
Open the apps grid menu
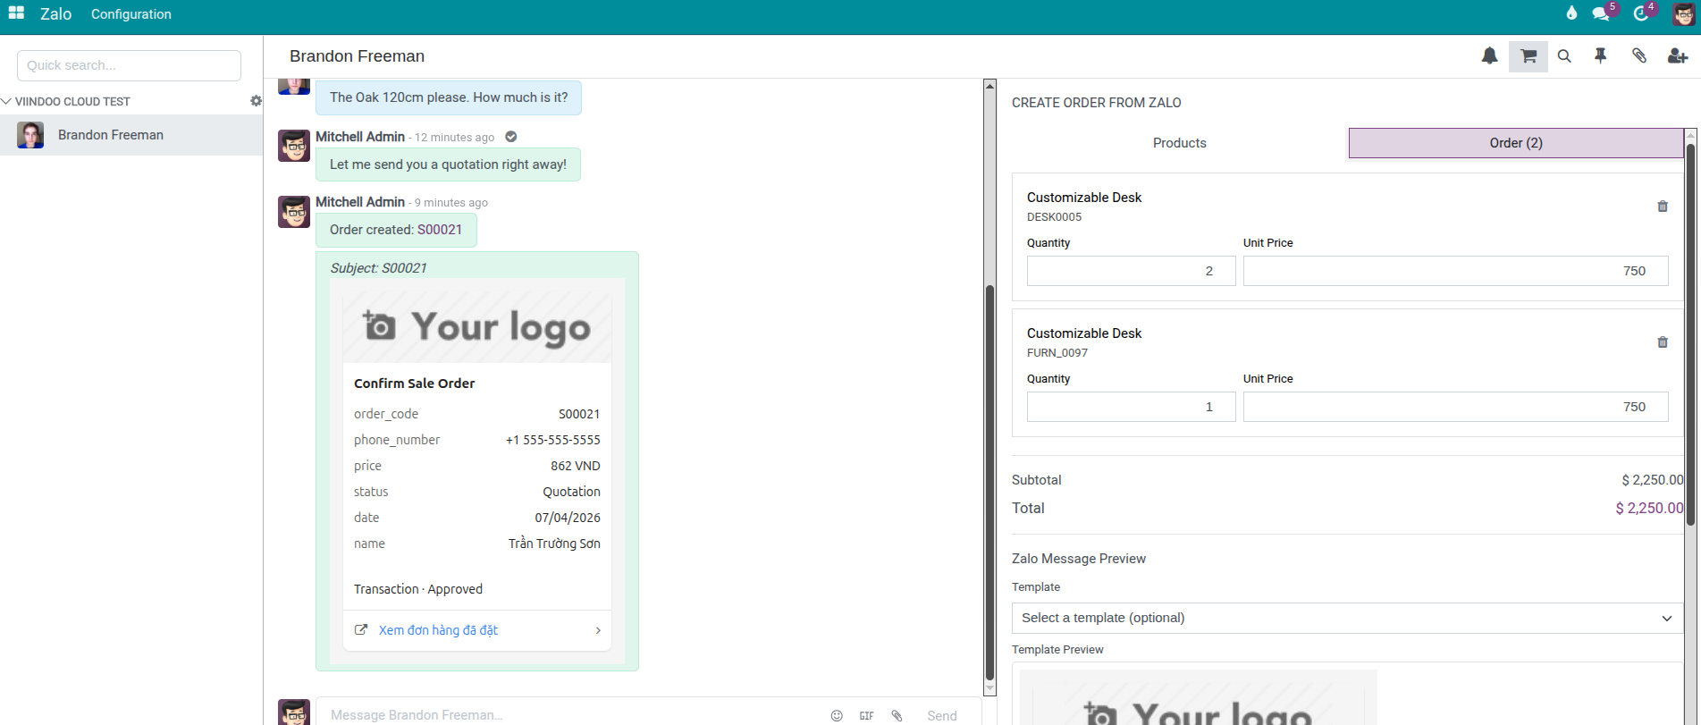click(x=16, y=13)
